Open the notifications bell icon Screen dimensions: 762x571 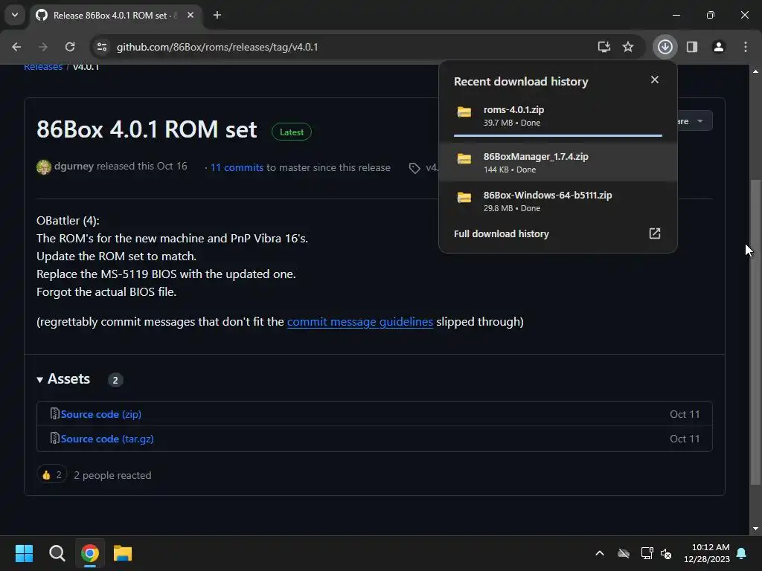742,553
